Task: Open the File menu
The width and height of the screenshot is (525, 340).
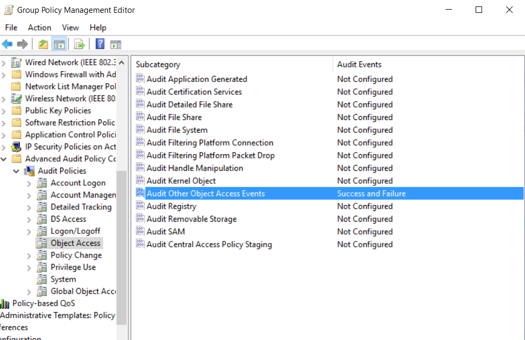Action: [11, 27]
